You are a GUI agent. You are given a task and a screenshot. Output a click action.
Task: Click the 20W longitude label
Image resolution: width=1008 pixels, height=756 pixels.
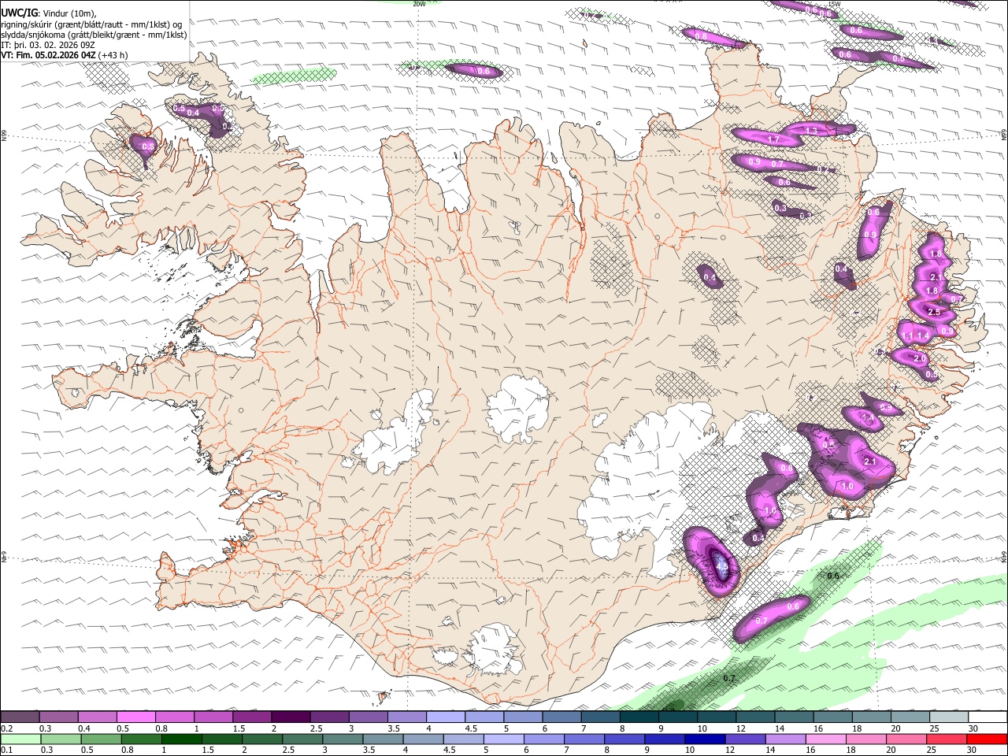click(419, 4)
